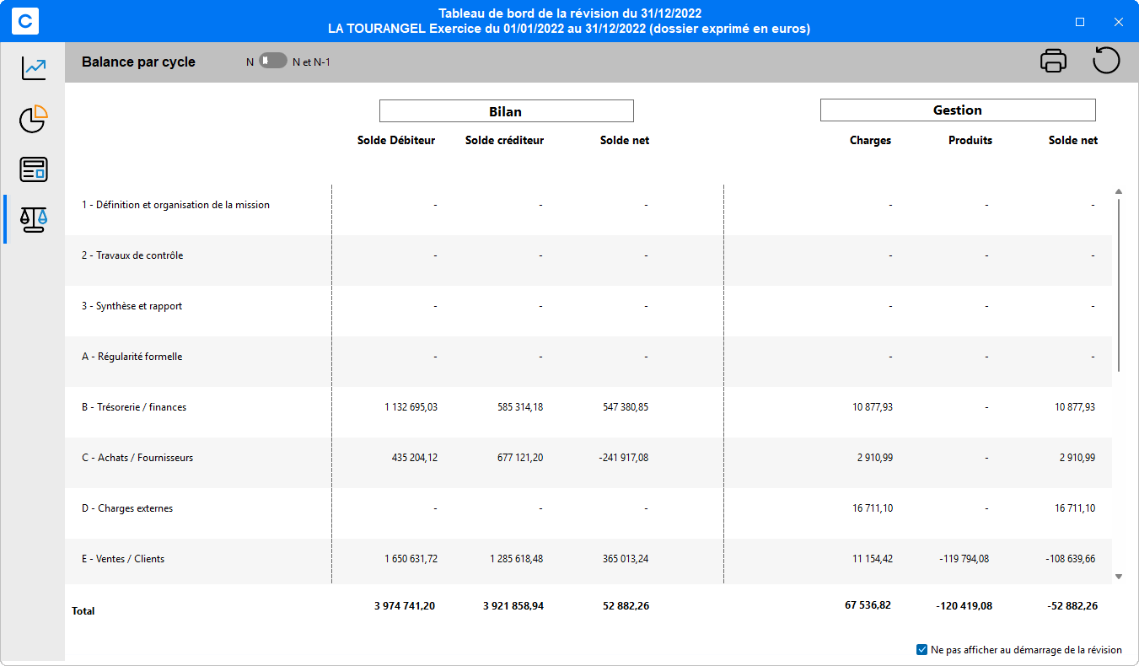Screen dimensions: 1139x666
Task: Click the Total row label
Action: (83, 611)
